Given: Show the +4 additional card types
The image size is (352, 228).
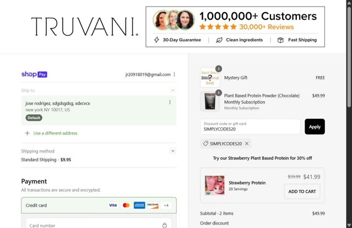Looking at the screenshot, I should coord(166,205).
